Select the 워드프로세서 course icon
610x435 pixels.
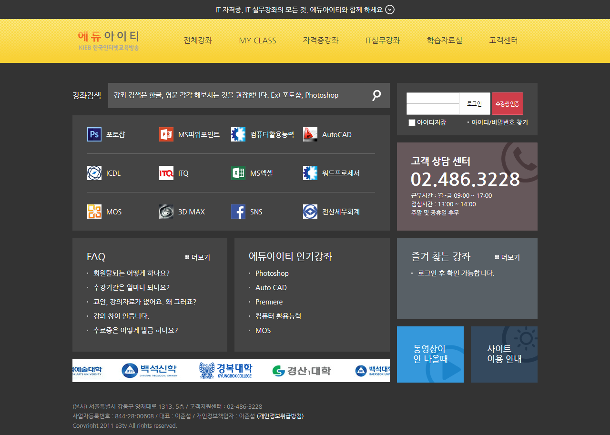pyautogui.click(x=310, y=173)
